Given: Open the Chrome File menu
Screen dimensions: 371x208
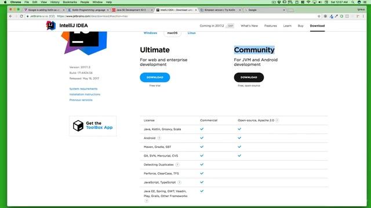Looking at the screenshot, I should (x=27, y=2).
